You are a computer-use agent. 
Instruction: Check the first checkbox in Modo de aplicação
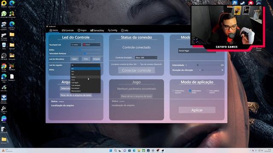[x=173, y=91]
